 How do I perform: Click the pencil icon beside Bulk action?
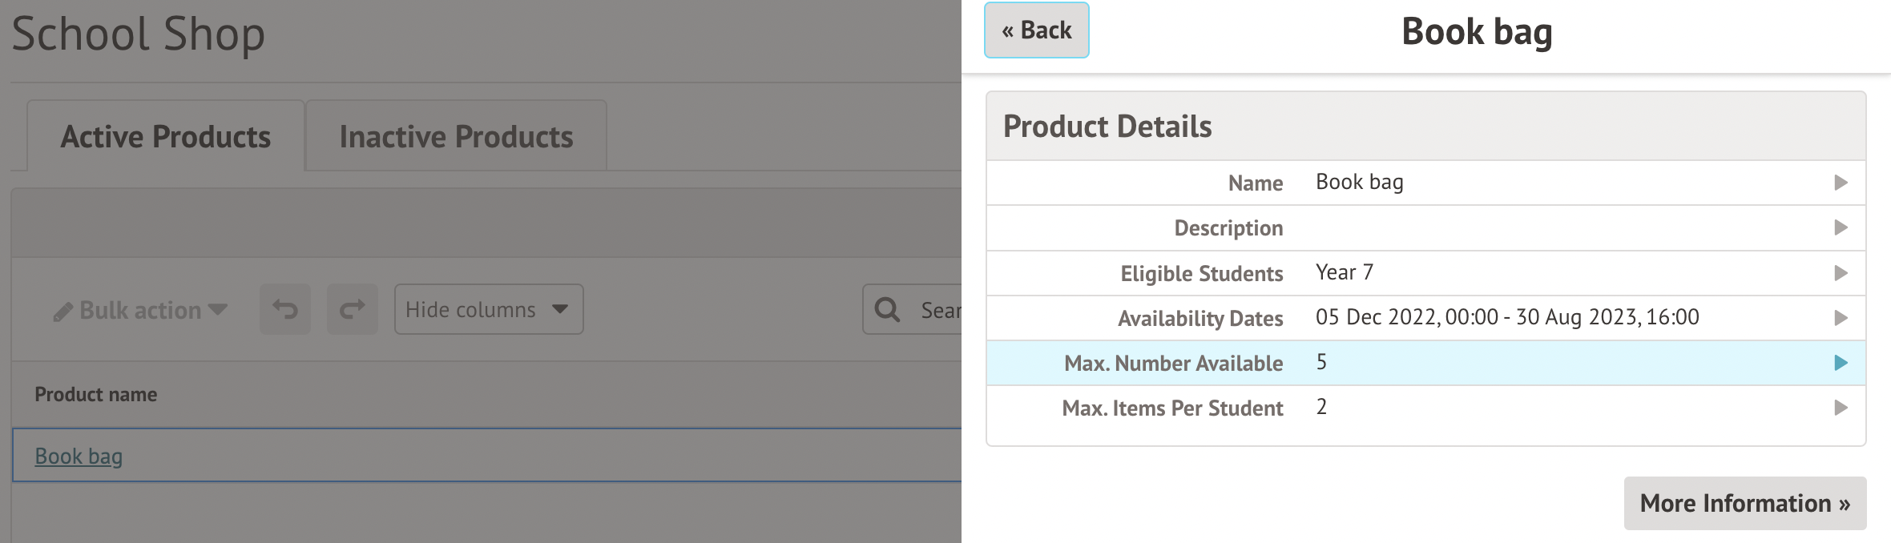coord(62,312)
